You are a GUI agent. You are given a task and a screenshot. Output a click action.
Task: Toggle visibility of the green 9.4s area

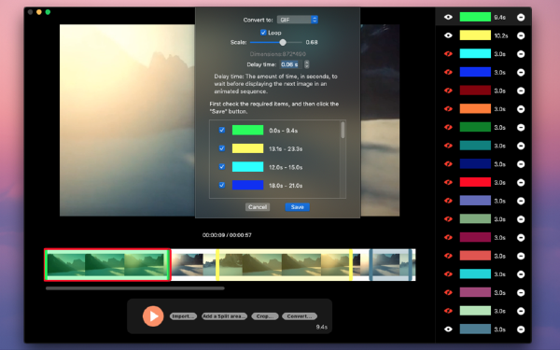[x=448, y=17]
